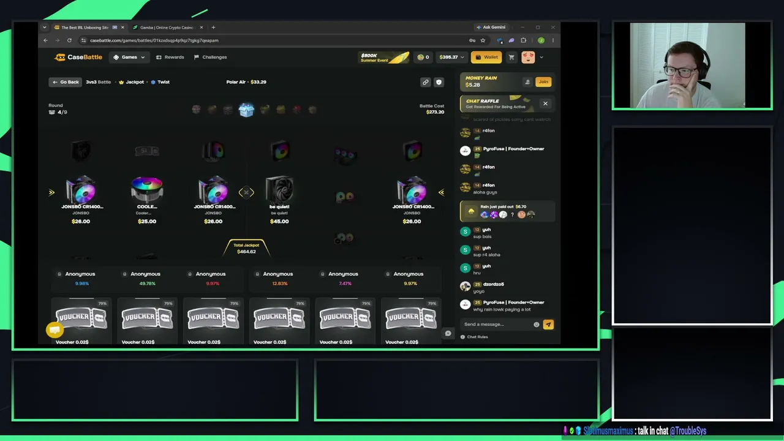Open the Games dropdown menu
Screen dimensions: 784x441
click(129, 57)
